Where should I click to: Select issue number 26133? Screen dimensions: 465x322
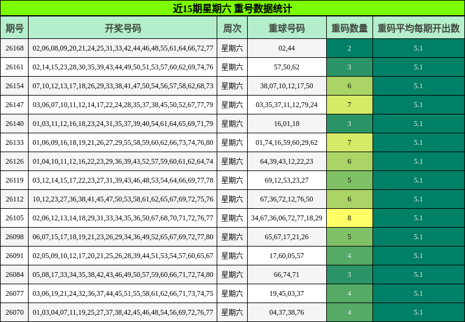click(x=15, y=142)
